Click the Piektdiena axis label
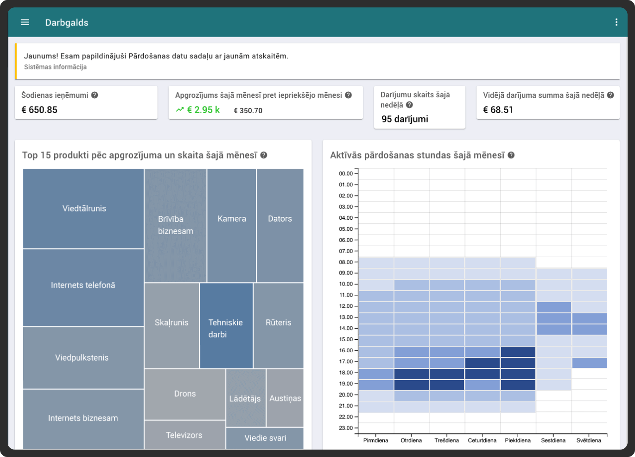635x457 pixels. 518,440
